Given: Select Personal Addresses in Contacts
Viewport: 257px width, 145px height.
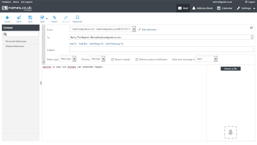Looking at the screenshot, I should [x=21, y=41].
